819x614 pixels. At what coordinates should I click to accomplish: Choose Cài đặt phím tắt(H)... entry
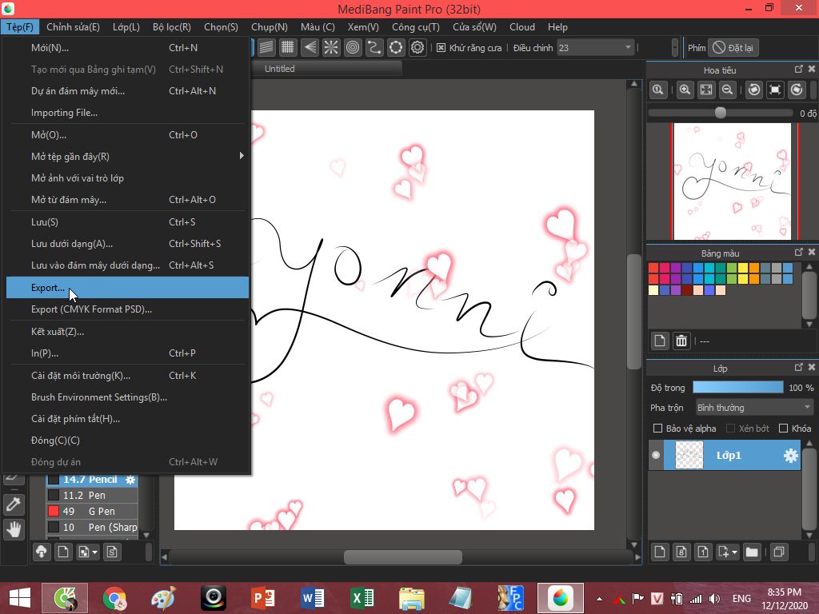tap(127, 419)
